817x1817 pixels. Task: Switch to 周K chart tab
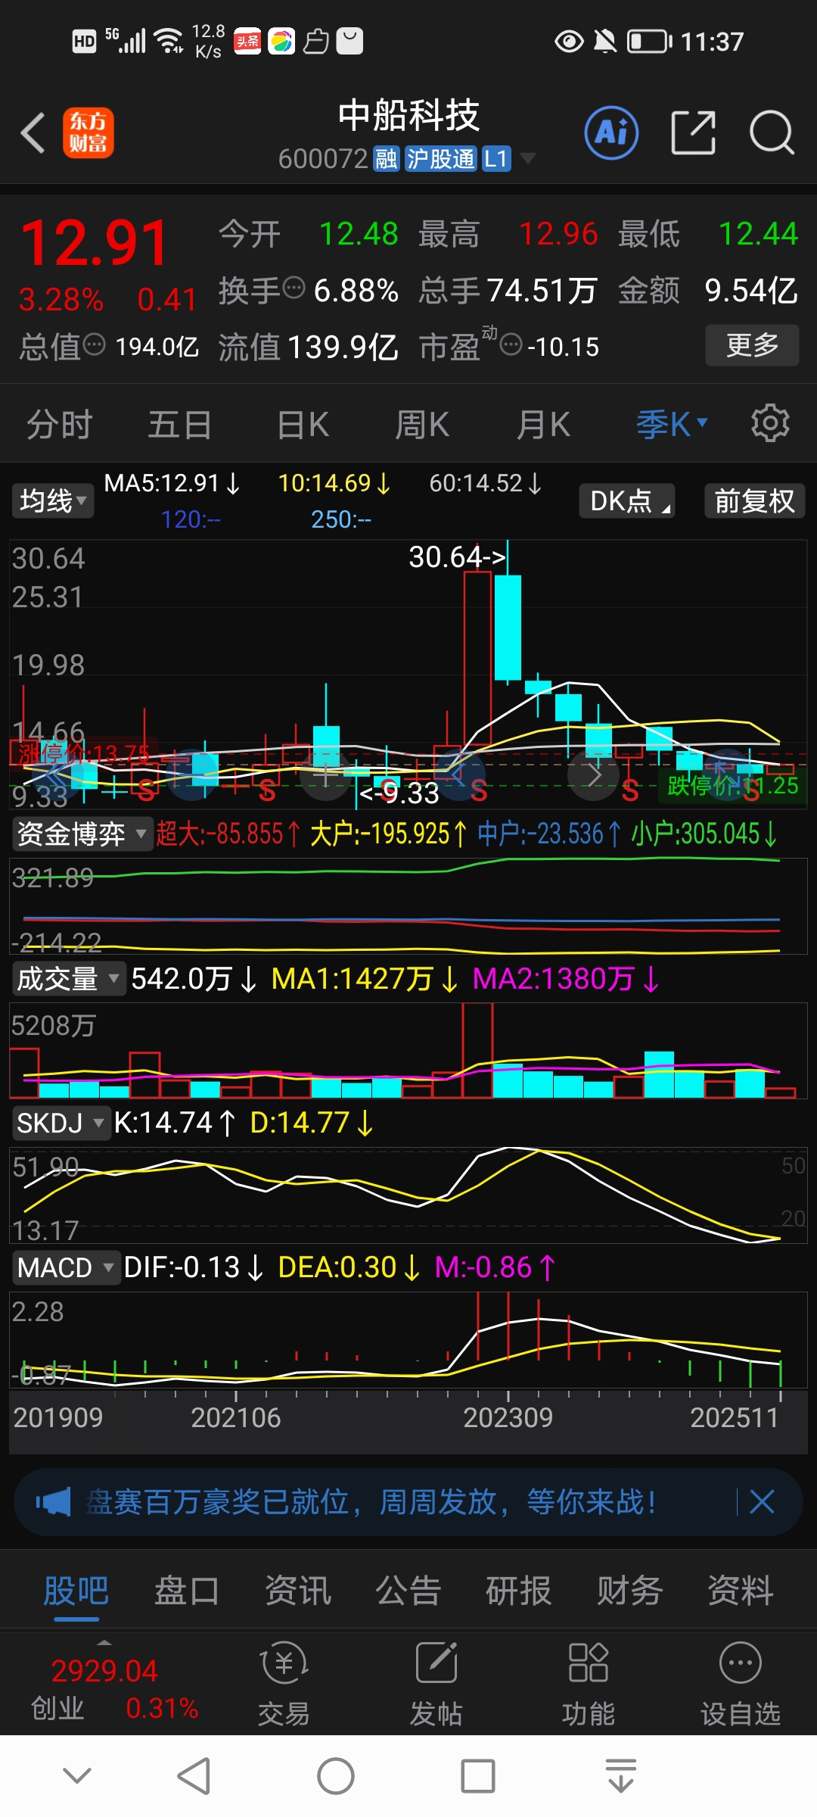[422, 424]
